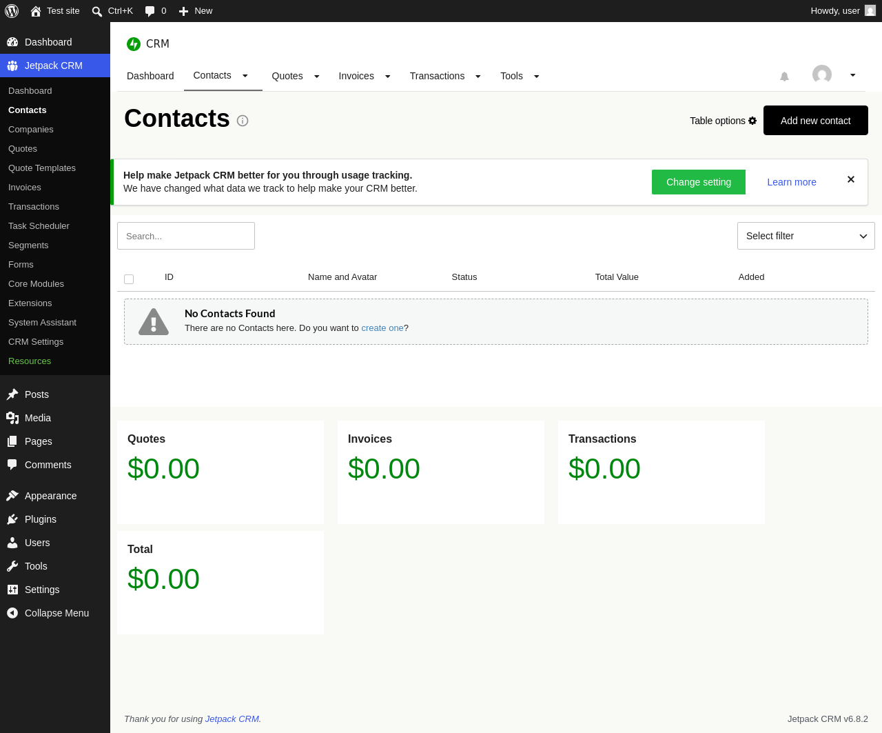Expand the Invoices menu dropdown arrow
882x733 pixels.
[x=388, y=77]
